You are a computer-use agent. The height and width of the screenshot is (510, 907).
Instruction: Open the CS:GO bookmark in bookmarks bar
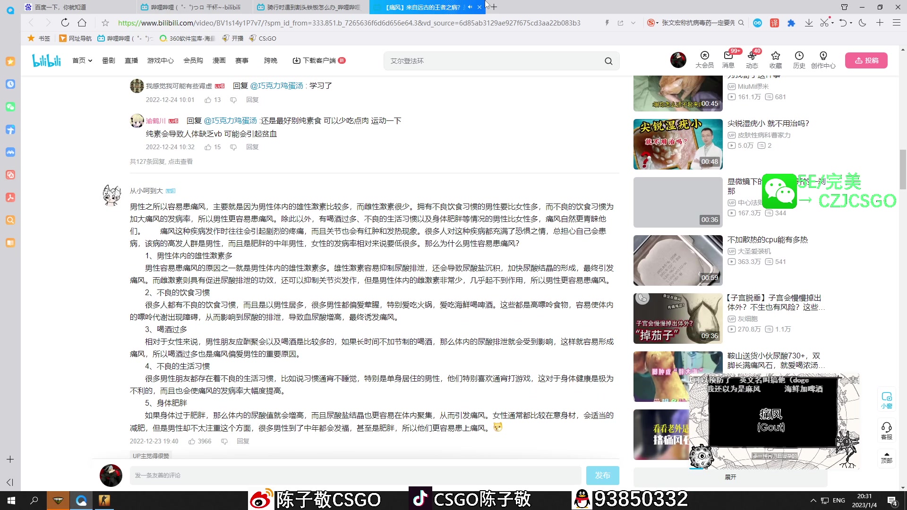(263, 38)
